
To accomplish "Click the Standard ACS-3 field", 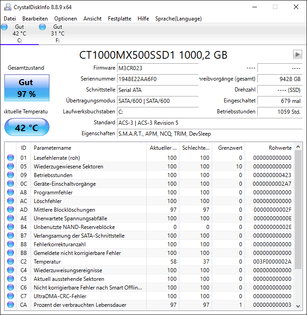I will click(x=210, y=122).
